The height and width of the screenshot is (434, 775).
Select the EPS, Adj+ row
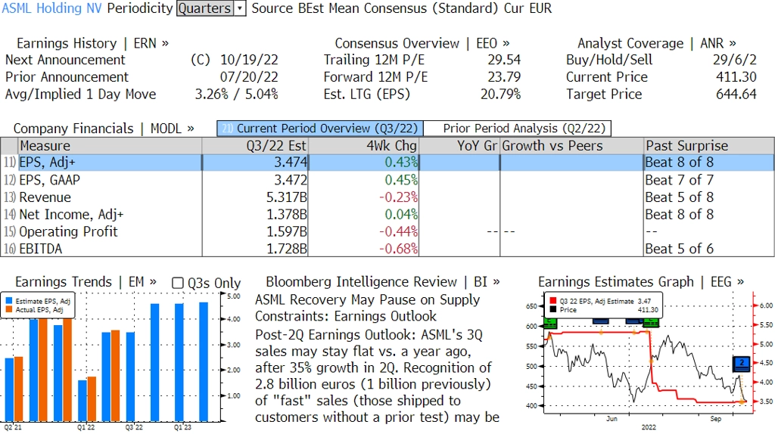tap(387, 163)
